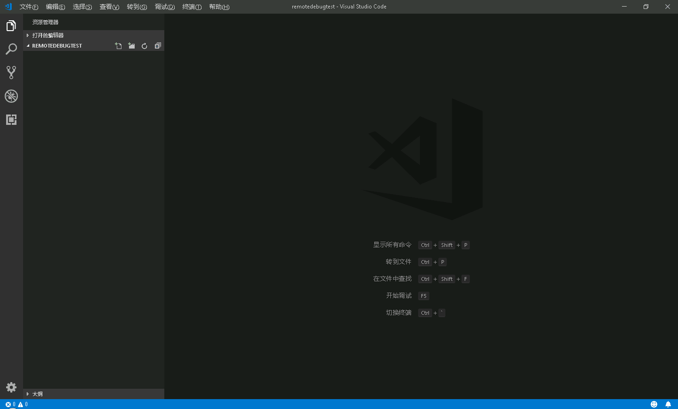678x409 pixels.
Task: Click the F5 key label
Action: 424,296
